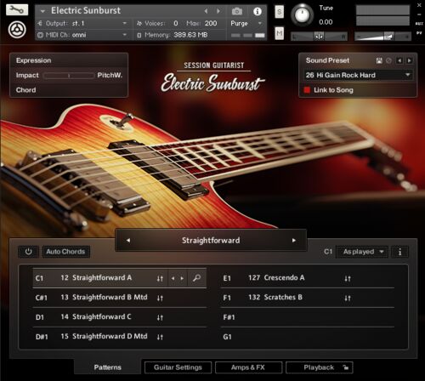Enable Auto Chords mode
This screenshot has height=381, width=425.
(x=65, y=252)
